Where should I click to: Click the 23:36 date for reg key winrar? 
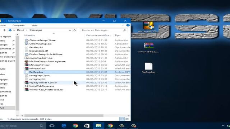pyautogui.click(x=97, y=82)
